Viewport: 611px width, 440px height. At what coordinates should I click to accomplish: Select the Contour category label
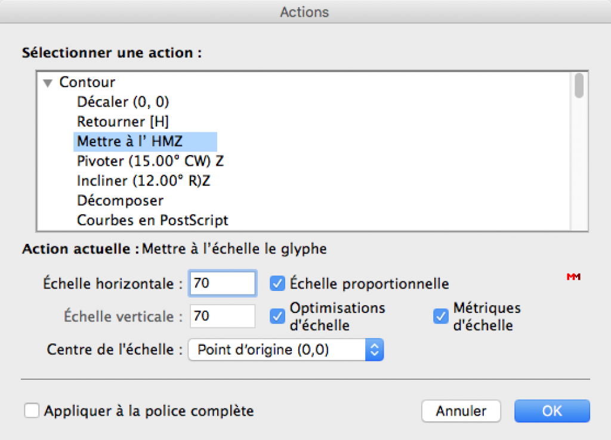(x=87, y=82)
